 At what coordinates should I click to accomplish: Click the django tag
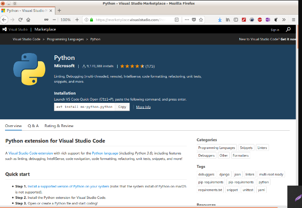(224, 174)
